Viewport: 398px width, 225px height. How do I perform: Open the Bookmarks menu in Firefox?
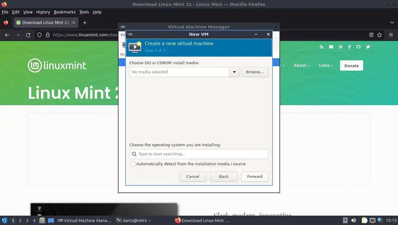(x=65, y=12)
